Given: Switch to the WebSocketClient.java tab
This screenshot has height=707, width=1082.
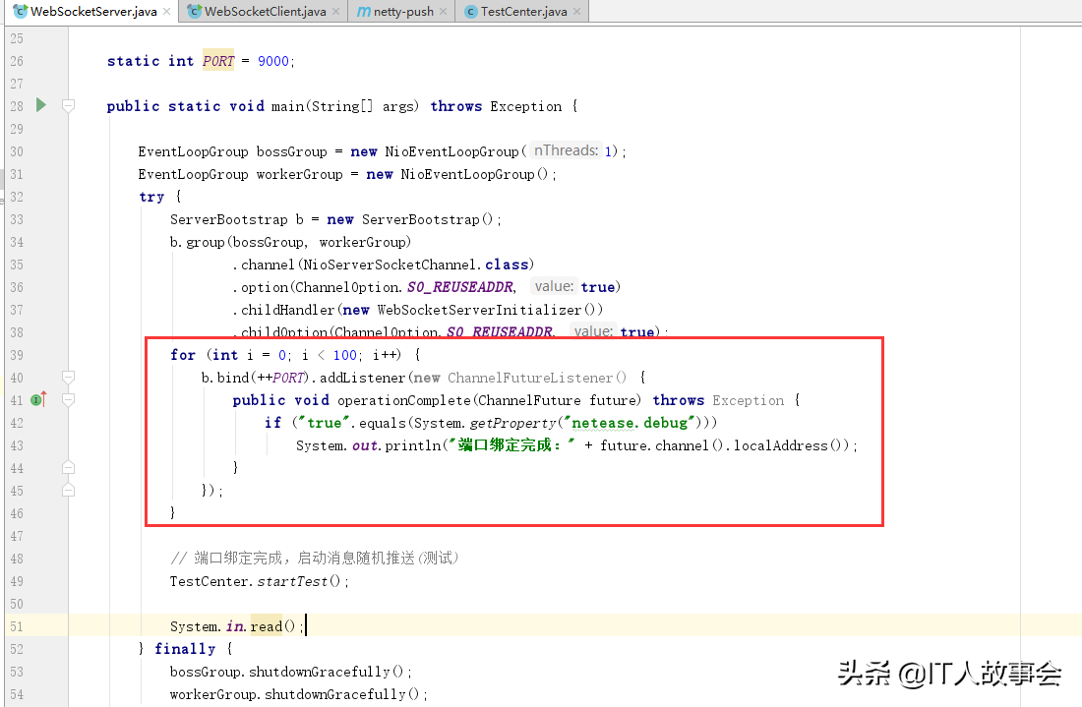Looking at the screenshot, I should tap(265, 12).
